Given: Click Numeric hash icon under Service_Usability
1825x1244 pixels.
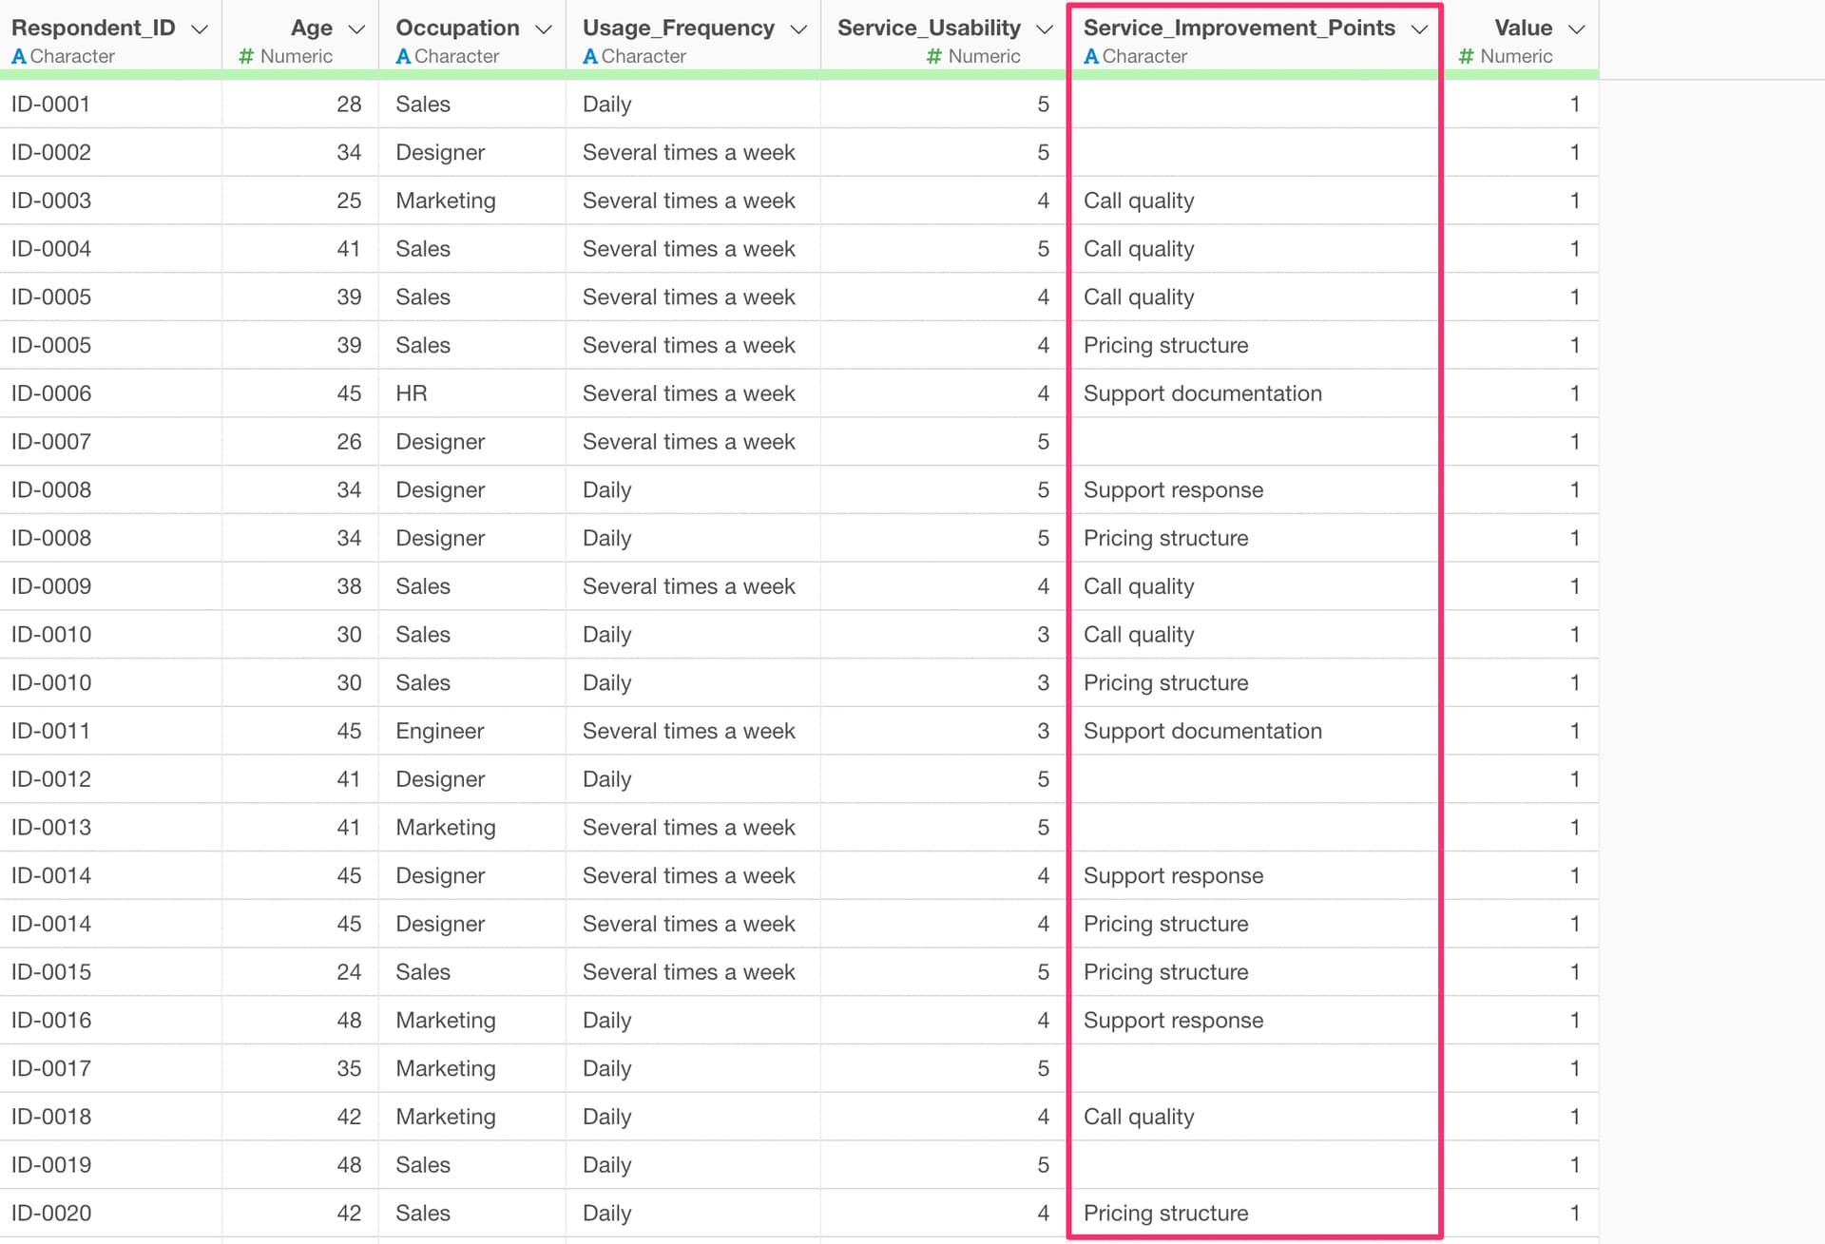Looking at the screenshot, I should [933, 57].
